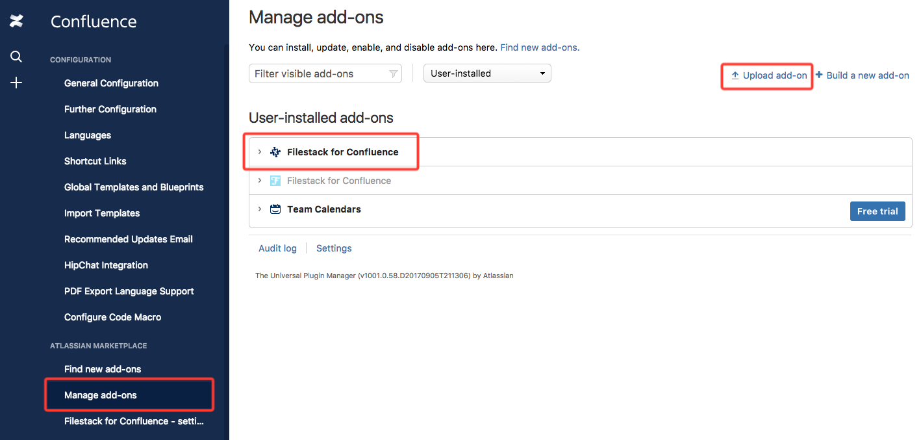Click the Filestack for Confluence puzzle icon
The height and width of the screenshot is (440, 921).
(x=275, y=152)
